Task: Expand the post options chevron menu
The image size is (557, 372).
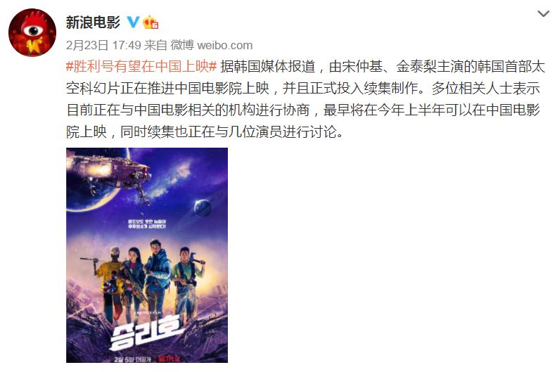Action: point(543,14)
